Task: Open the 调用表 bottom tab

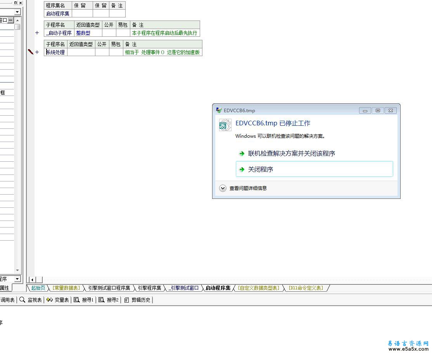Action: (7, 300)
